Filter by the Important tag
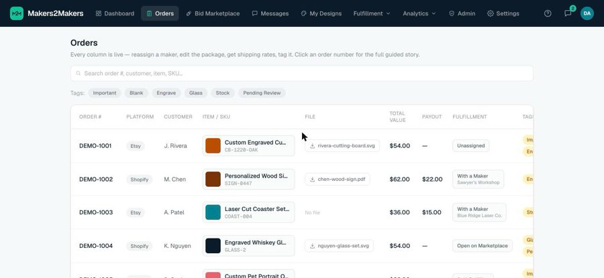 105,93
